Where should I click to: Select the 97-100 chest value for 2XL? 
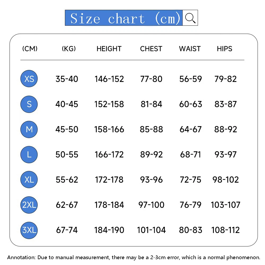[x=151, y=205]
